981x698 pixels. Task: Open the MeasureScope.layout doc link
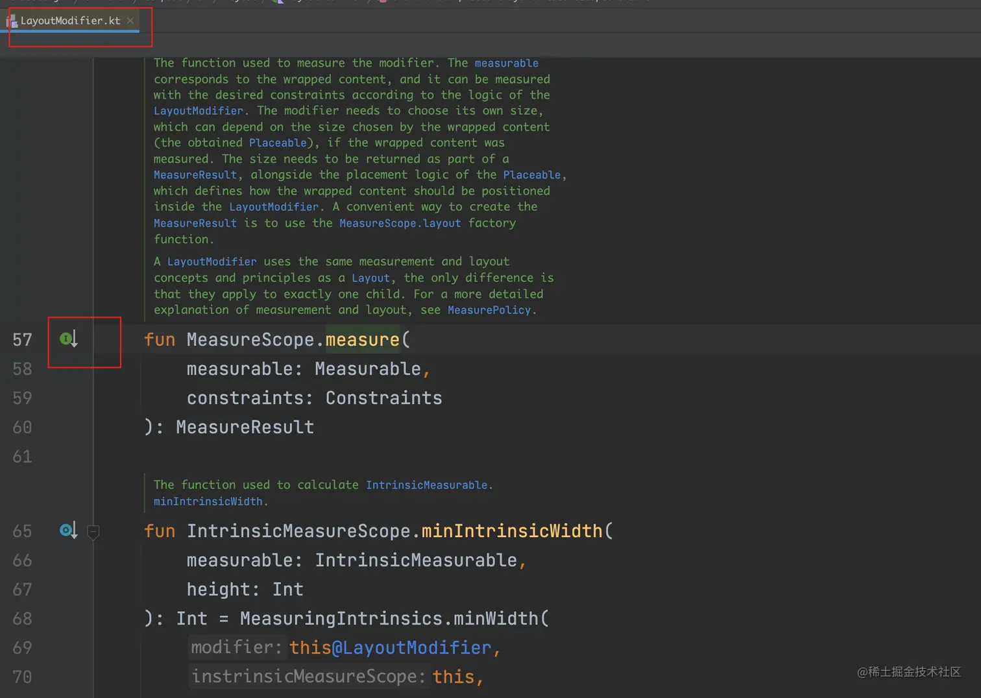click(x=400, y=223)
